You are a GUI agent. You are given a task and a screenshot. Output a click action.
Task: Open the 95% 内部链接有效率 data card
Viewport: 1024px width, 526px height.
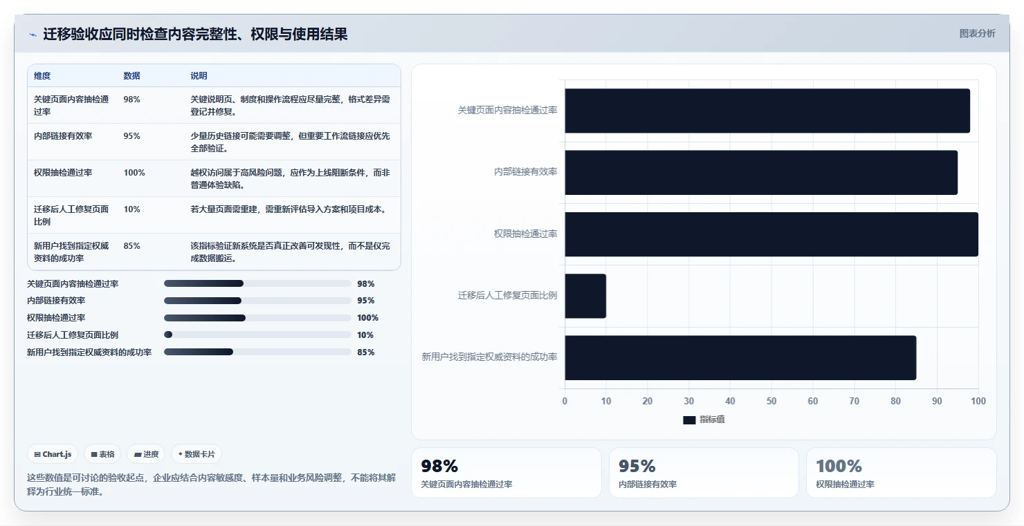(x=704, y=473)
